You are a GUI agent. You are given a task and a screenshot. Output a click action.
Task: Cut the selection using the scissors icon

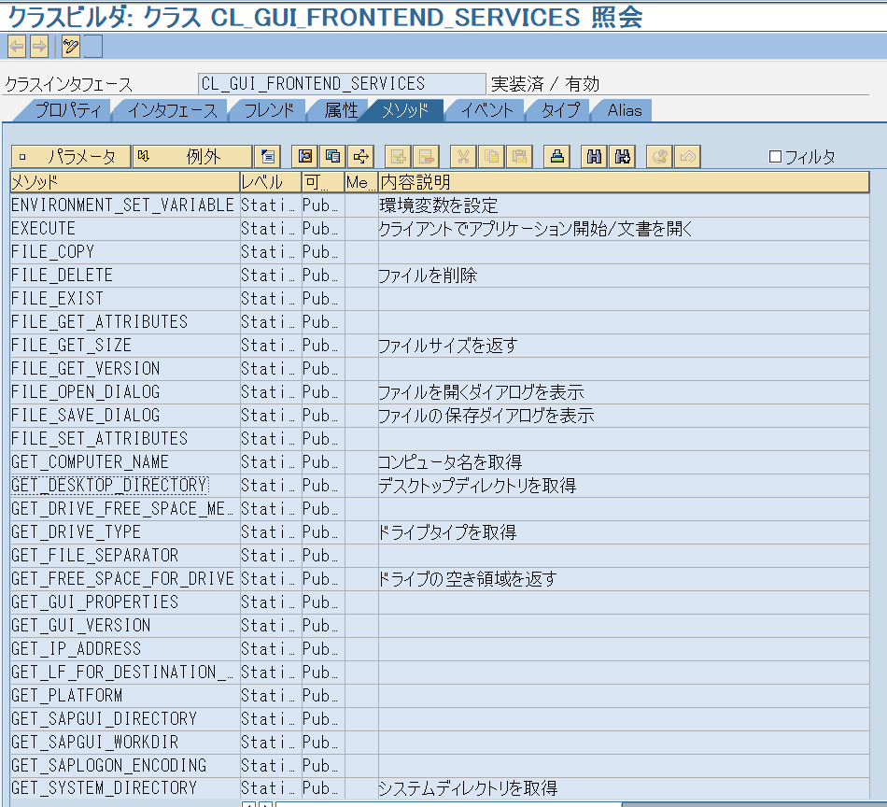click(x=464, y=156)
